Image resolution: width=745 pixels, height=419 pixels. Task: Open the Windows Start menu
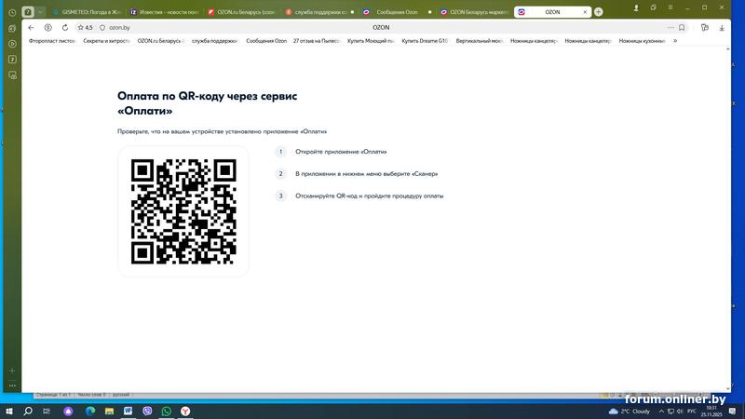pos(9,411)
